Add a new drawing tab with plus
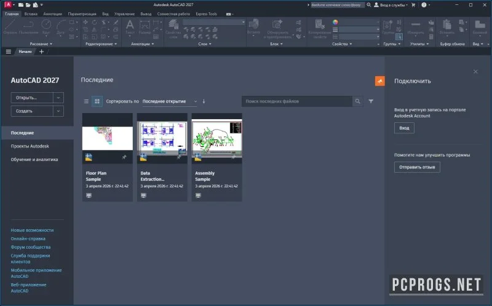This screenshot has width=492, height=306. (41, 52)
